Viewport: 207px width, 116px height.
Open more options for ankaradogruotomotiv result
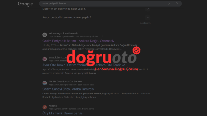pos(102,36)
